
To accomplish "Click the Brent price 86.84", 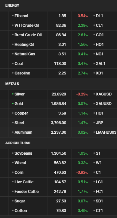I will (61, 35).
